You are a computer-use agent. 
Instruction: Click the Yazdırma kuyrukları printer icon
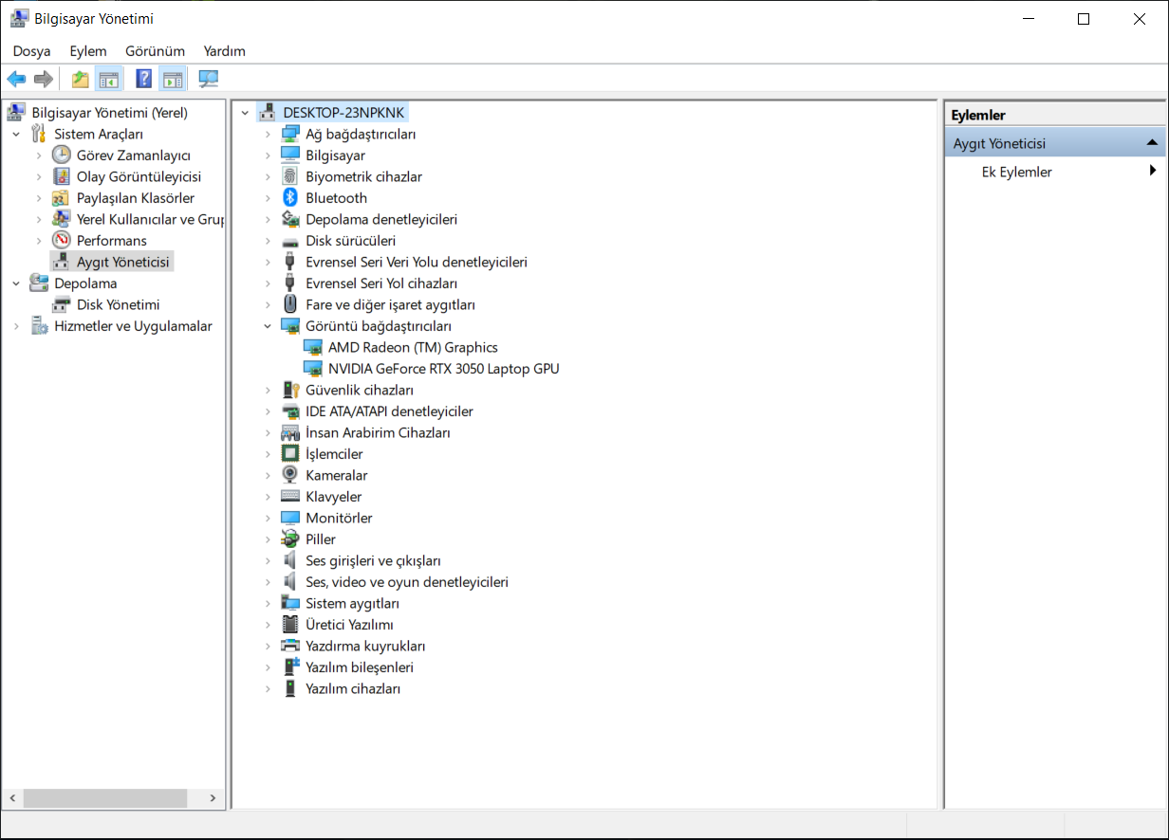(290, 646)
